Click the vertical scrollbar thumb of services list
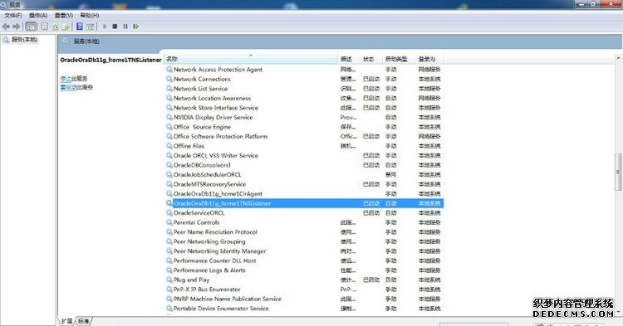Screen dimensions: 623x326 pos(618,172)
